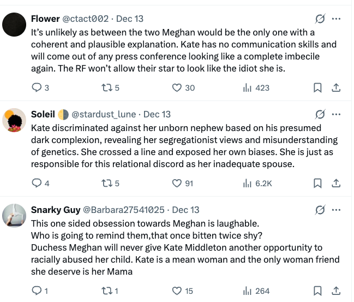The image size is (354, 302).
Task: Open Soleil's profile picture
Action: pos(15,120)
